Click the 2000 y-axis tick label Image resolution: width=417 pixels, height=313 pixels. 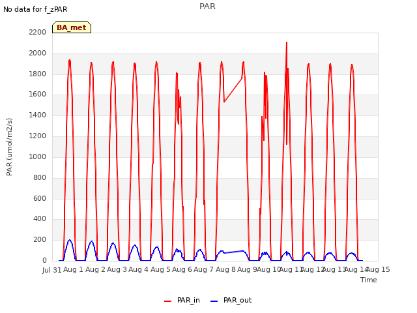(x=38, y=53)
